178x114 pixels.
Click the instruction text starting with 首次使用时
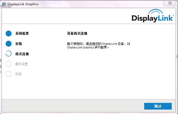pos(99,46)
